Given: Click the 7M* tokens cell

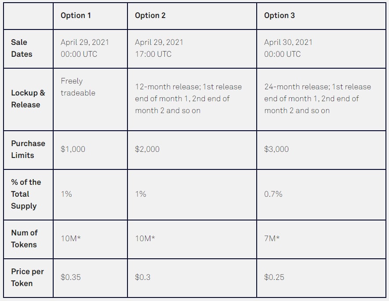Looking at the screenshot, I should coord(272,239).
